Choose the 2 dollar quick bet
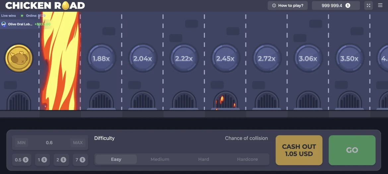 61,160
